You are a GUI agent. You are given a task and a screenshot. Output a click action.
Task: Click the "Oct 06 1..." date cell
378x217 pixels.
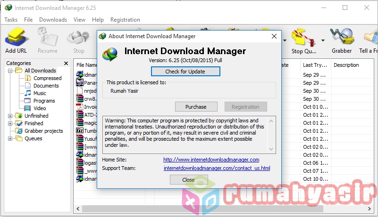(315, 163)
